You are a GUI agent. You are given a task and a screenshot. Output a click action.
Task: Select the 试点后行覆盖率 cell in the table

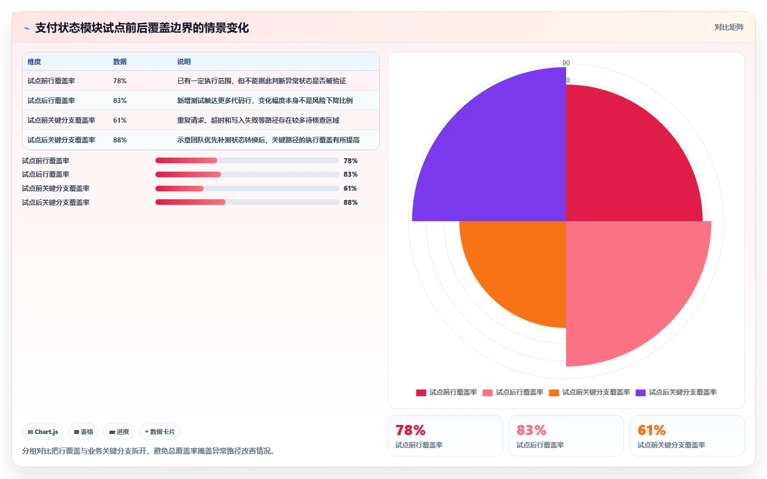coord(51,101)
